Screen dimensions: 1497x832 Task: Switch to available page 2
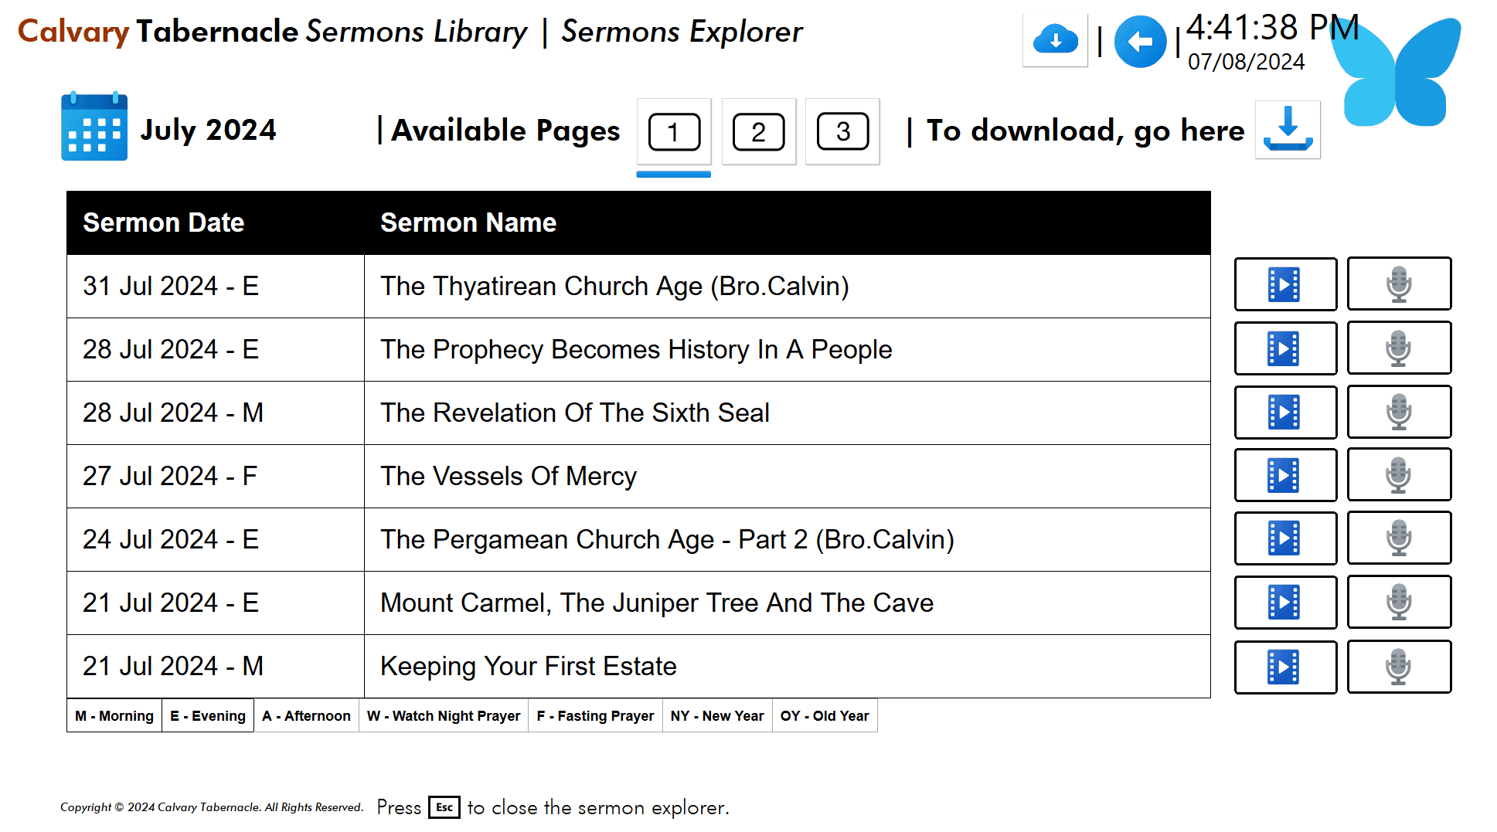758,132
